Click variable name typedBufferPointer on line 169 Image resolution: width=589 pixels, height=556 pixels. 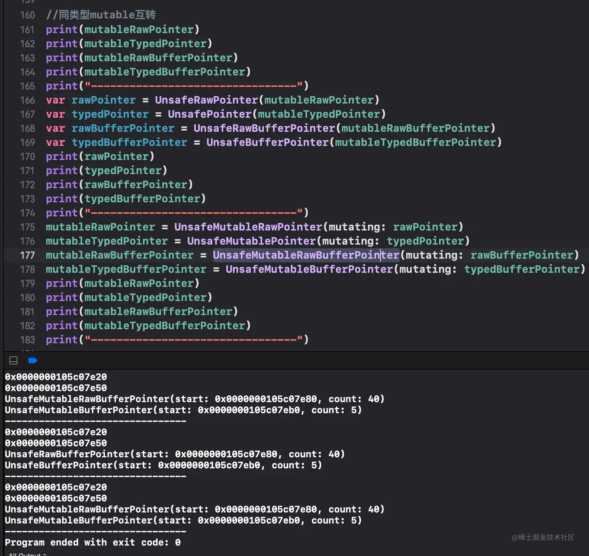pos(129,142)
